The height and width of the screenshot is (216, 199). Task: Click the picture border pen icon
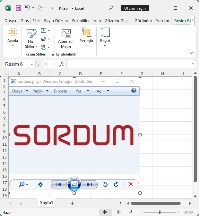click(x=43, y=30)
